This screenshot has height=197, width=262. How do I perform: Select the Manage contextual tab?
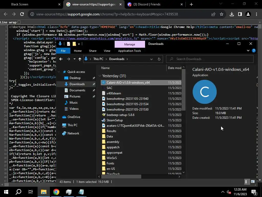[130, 44]
